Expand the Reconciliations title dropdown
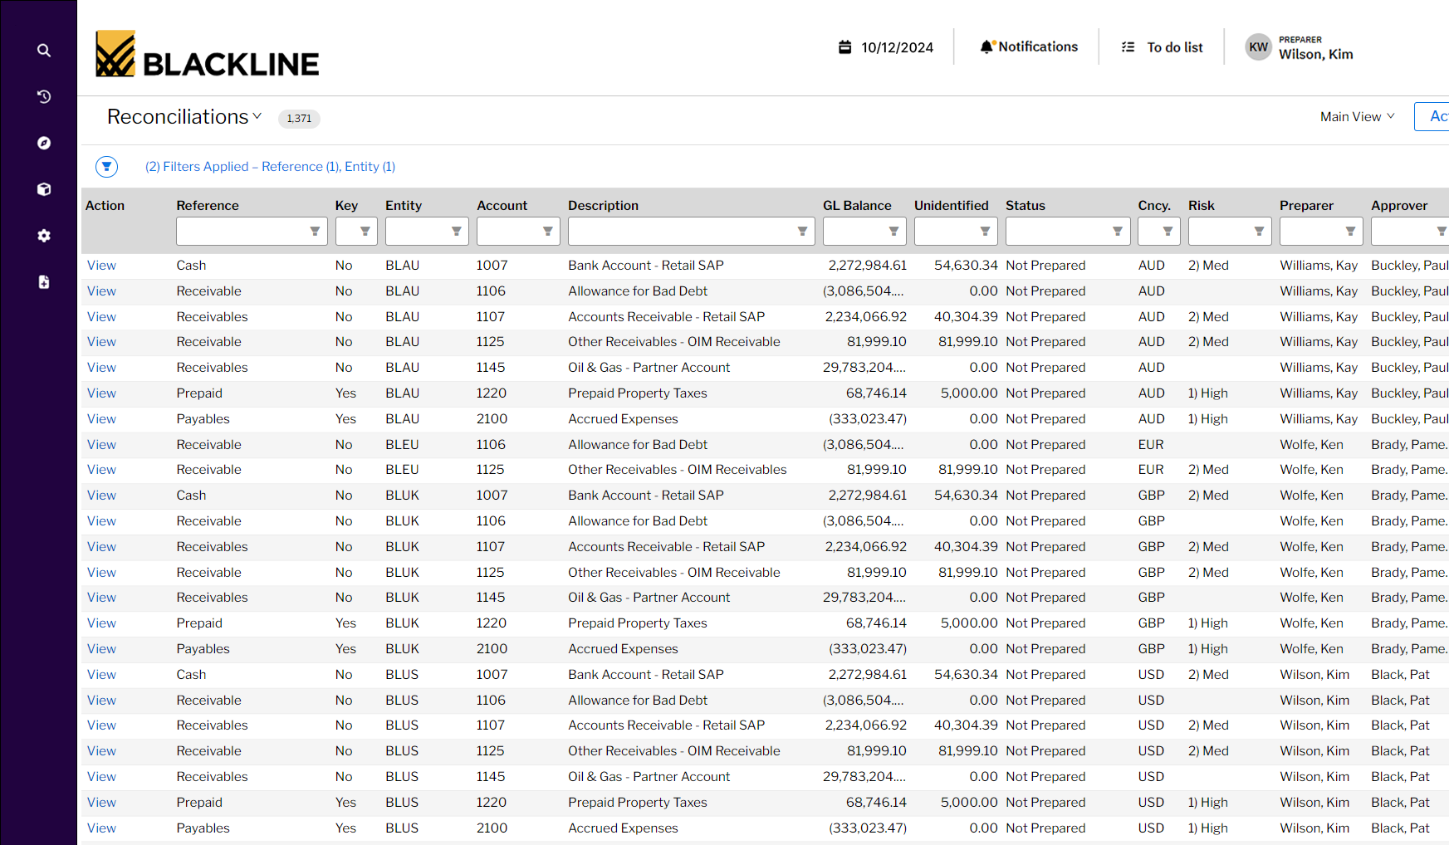 pos(257,116)
